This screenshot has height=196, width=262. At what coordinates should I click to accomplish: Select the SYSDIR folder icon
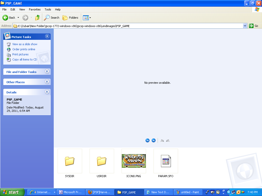point(70,161)
